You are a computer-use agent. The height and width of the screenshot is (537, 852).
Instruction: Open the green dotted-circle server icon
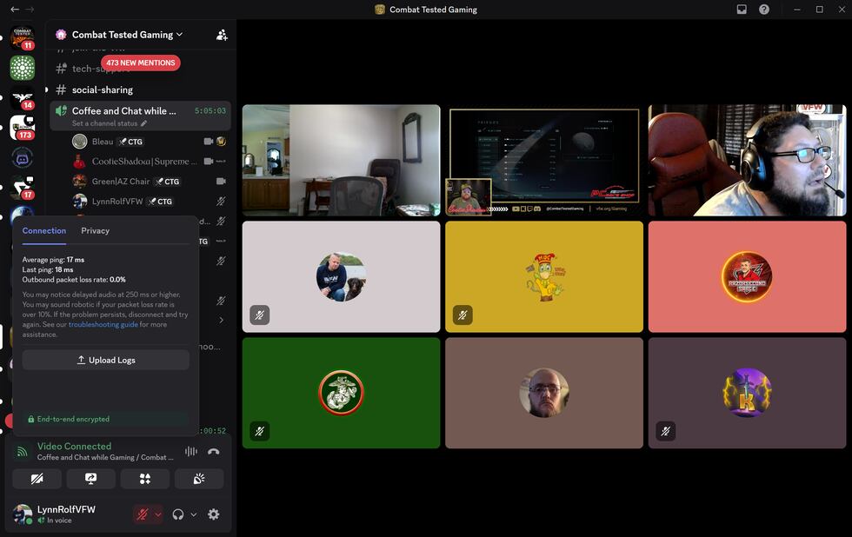click(x=23, y=68)
